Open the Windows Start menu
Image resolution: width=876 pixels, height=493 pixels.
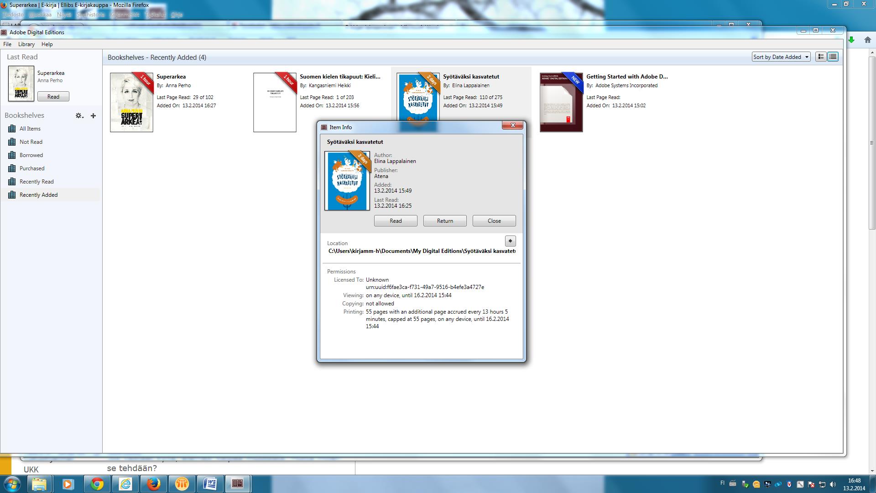(x=12, y=484)
